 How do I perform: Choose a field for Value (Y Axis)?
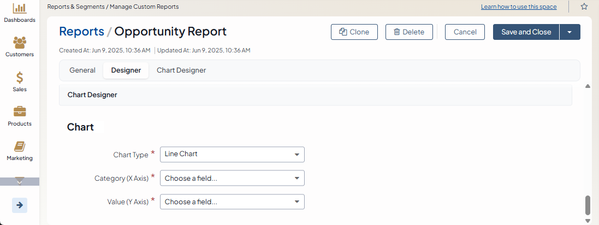(x=232, y=202)
